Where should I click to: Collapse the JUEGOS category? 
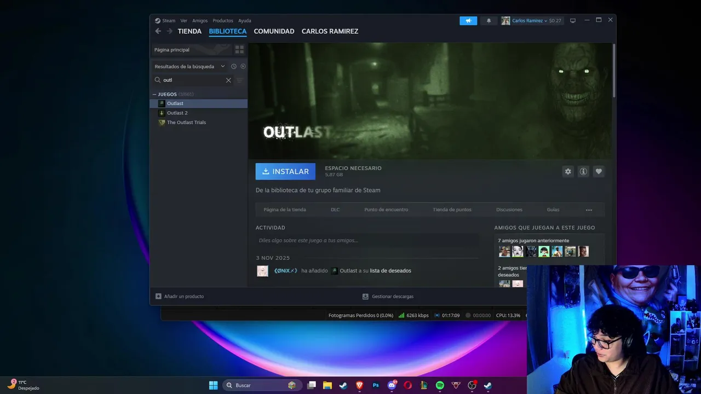tap(154, 94)
